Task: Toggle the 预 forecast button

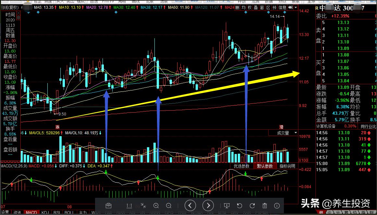Action: click(x=274, y=7)
